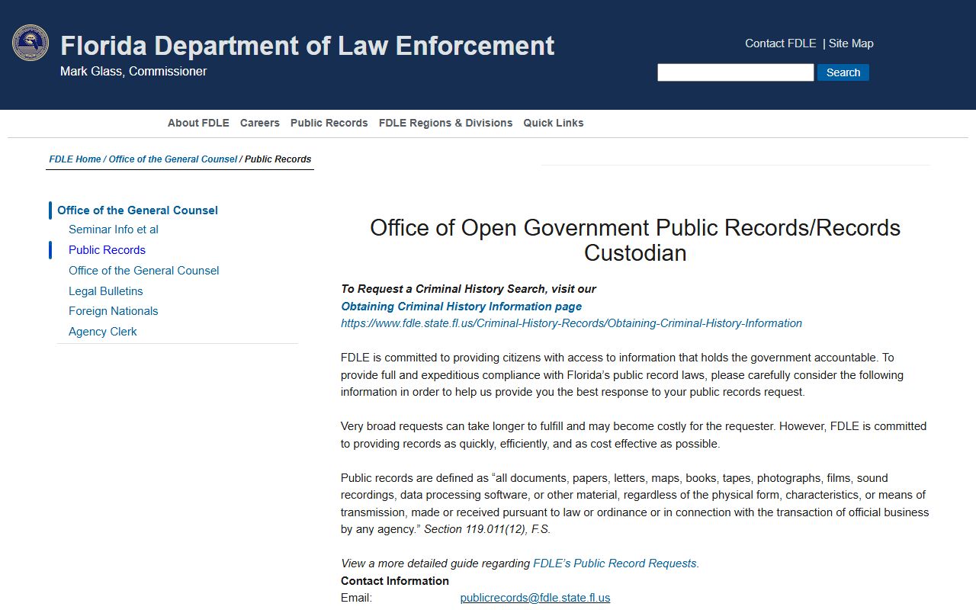Screen dimensions: 976x610
Task: Click the 'Email:' label
Action: pos(356,598)
